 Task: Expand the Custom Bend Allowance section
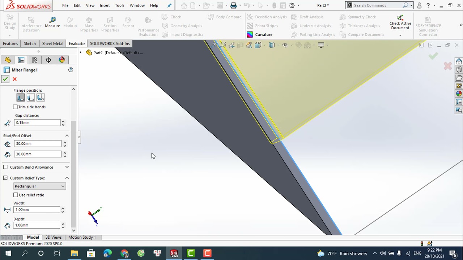tap(67, 167)
